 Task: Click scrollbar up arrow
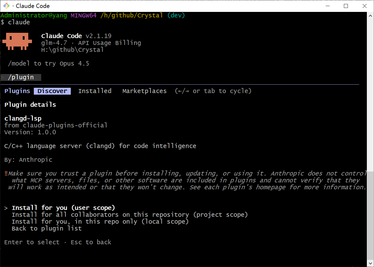(x=370, y=16)
